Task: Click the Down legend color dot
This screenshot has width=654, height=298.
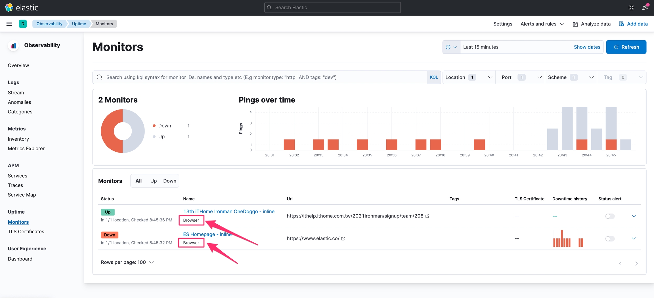Action: [154, 126]
